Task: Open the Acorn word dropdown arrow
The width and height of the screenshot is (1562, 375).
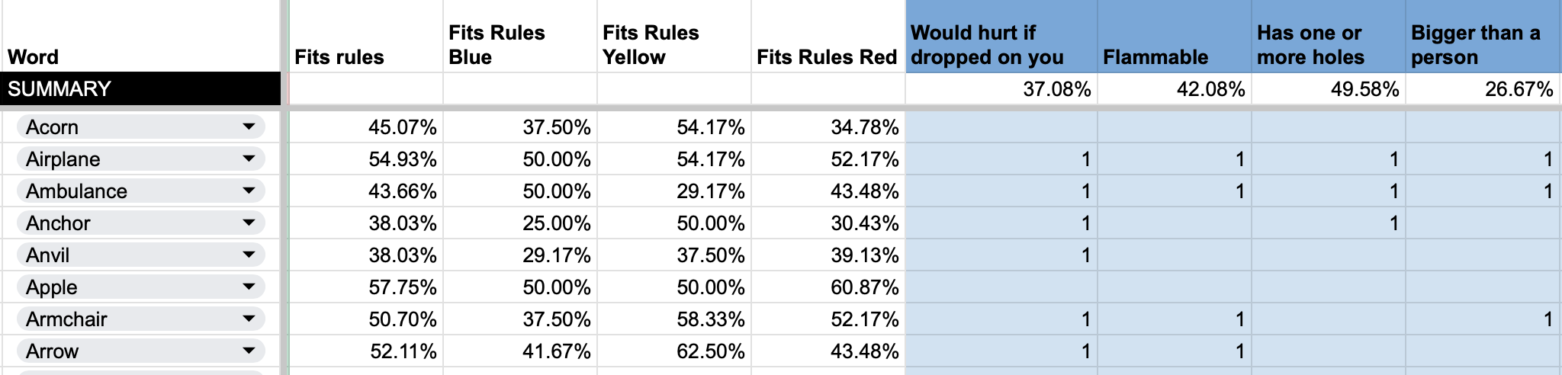Action: tap(249, 127)
